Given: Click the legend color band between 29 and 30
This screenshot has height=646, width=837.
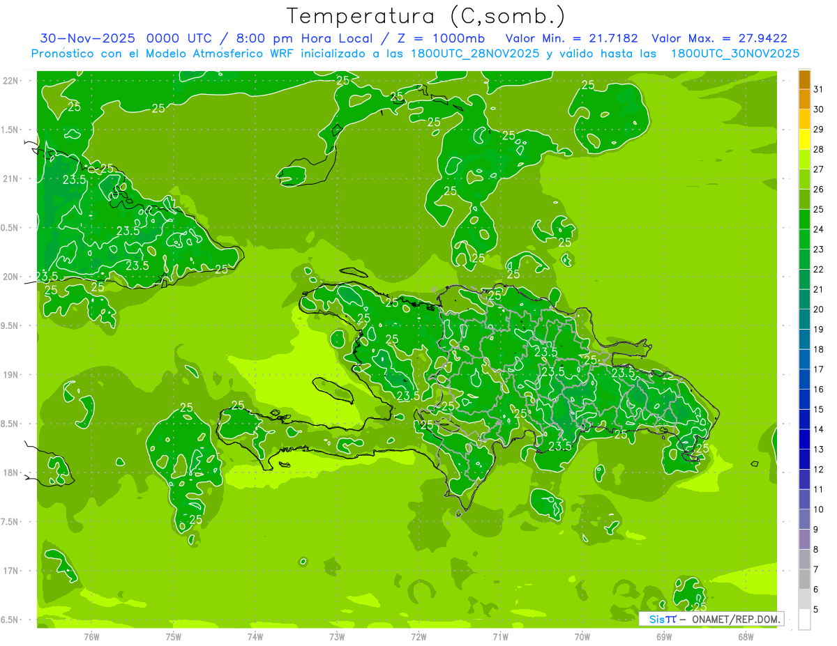Looking at the screenshot, I should [x=804, y=120].
